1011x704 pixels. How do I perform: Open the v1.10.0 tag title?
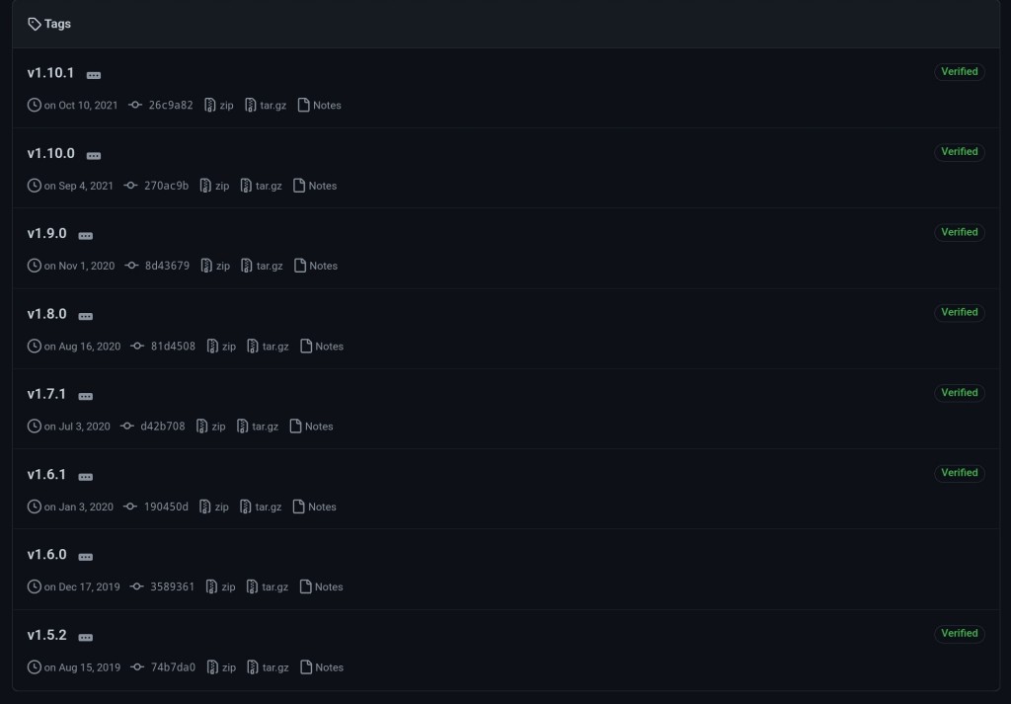coord(51,153)
